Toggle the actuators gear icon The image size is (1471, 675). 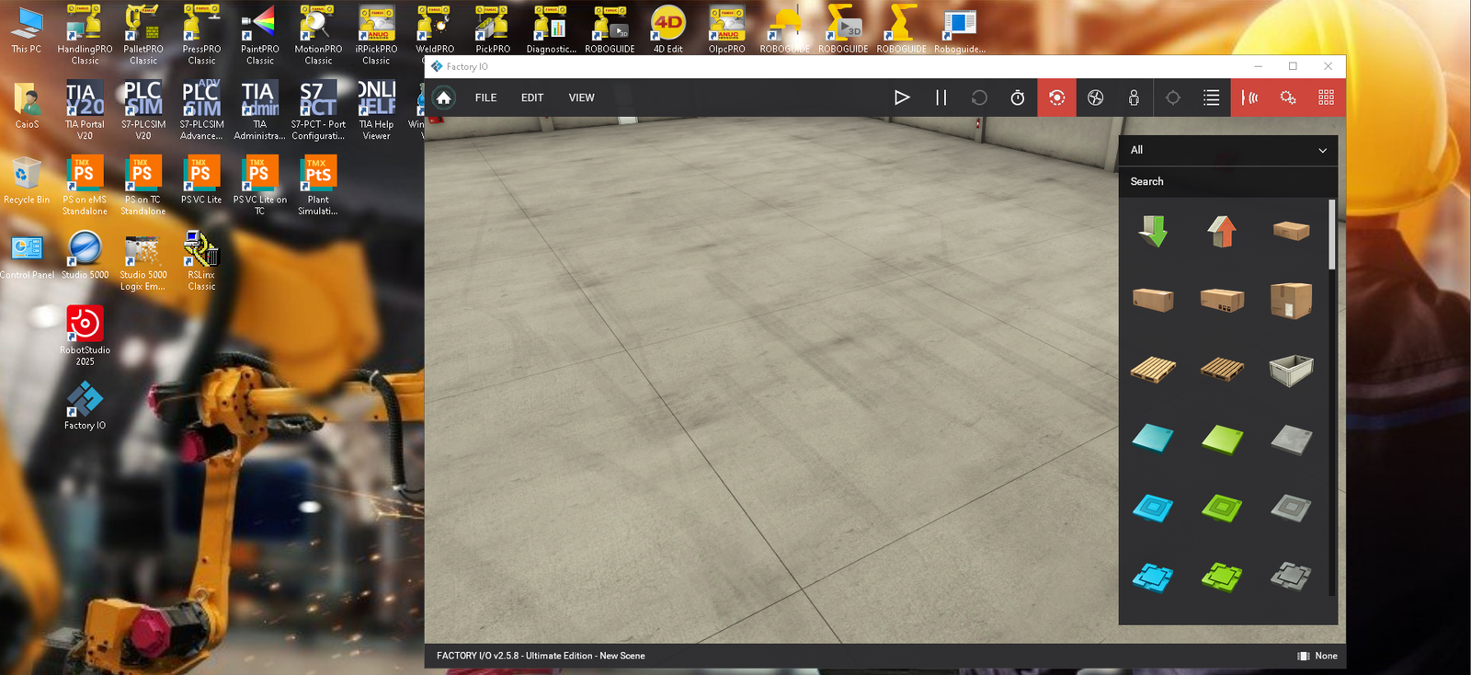point(1288,97)
